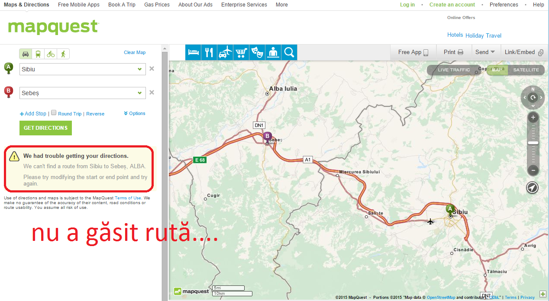This screenshot has height=301, width=549.
Task: Click the red B marker beside Sebeș field
Action: [x=8, y=92]
